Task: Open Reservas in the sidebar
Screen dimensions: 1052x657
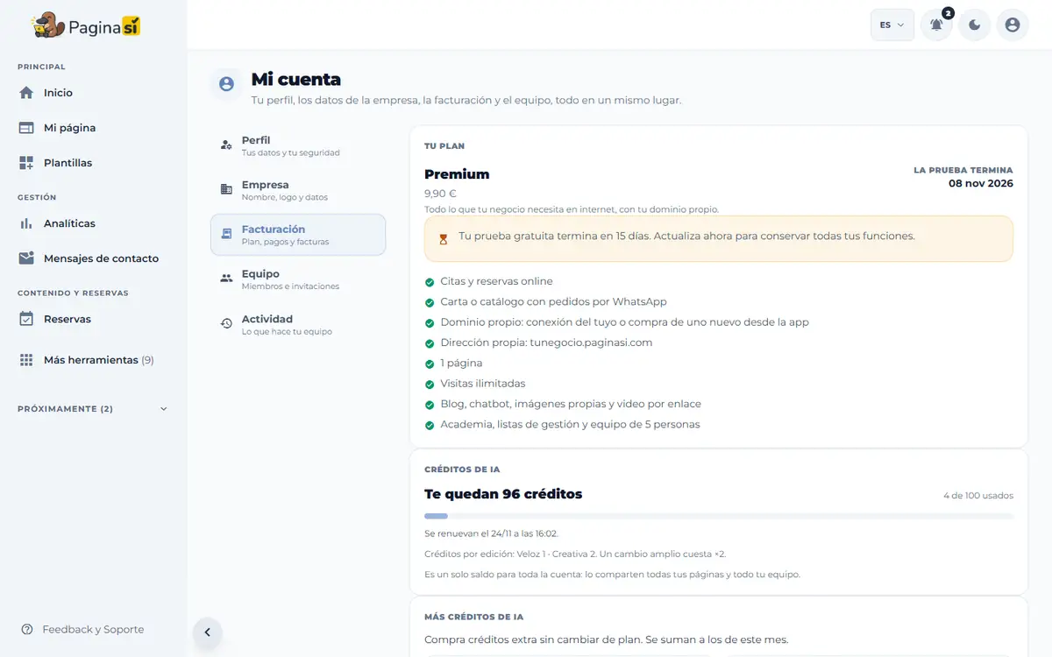Action: tap(93, 319)
